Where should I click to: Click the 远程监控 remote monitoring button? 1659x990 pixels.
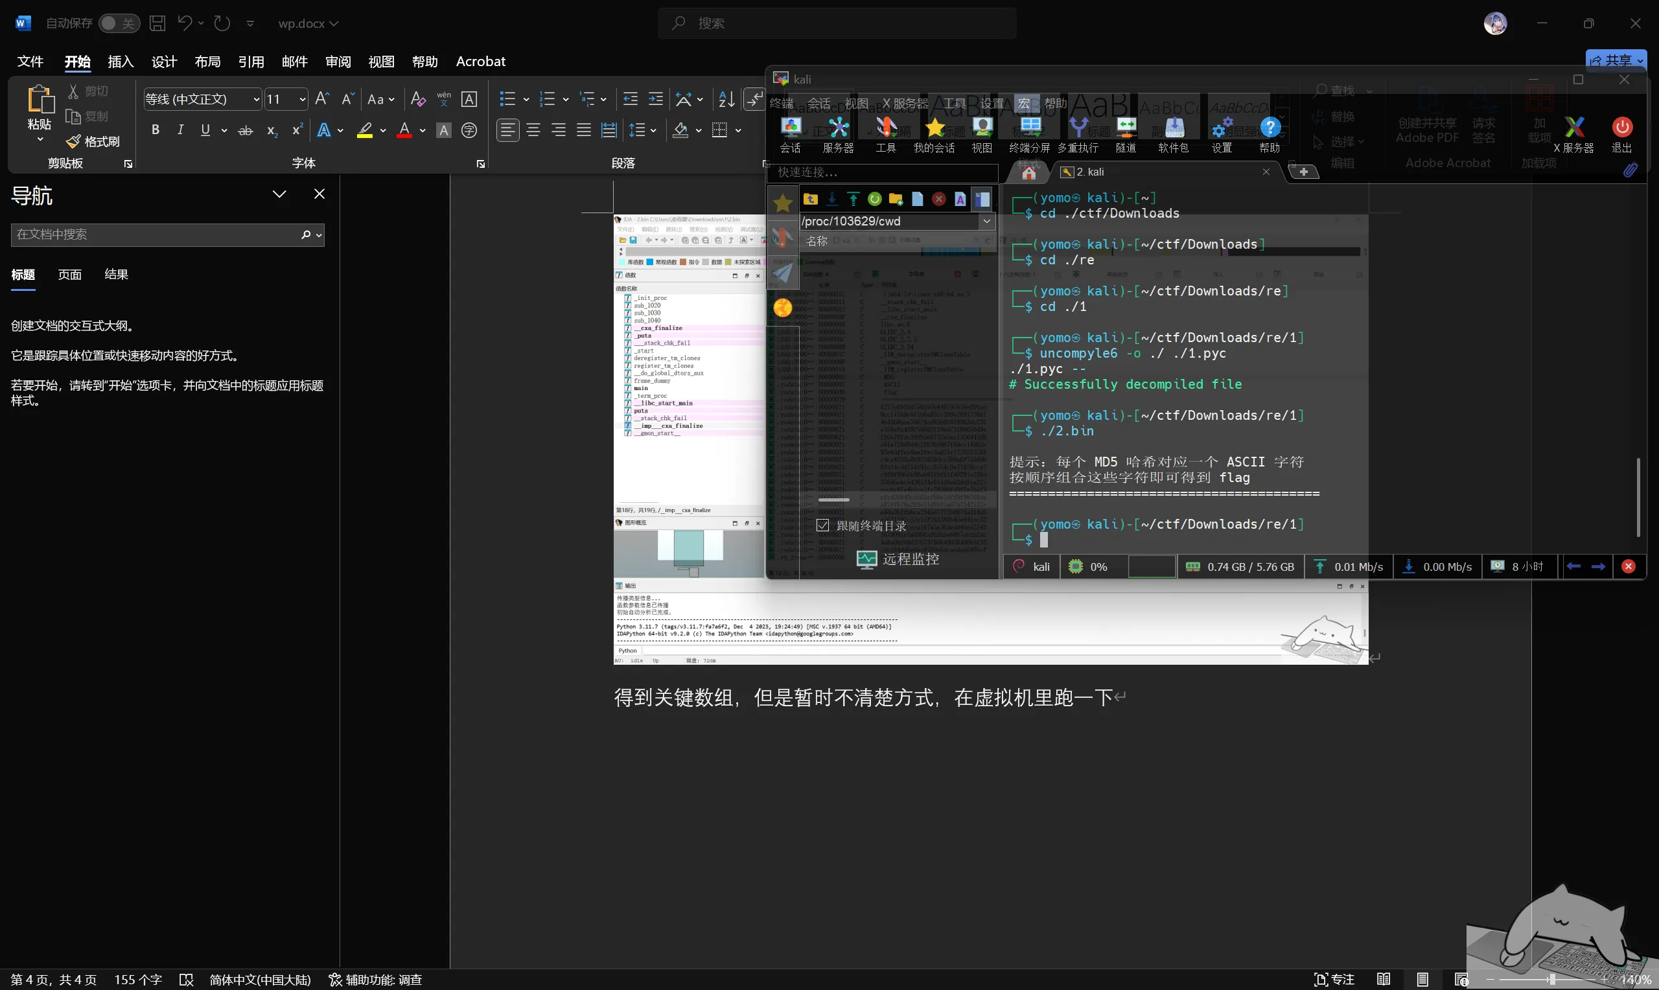(898, 559)
